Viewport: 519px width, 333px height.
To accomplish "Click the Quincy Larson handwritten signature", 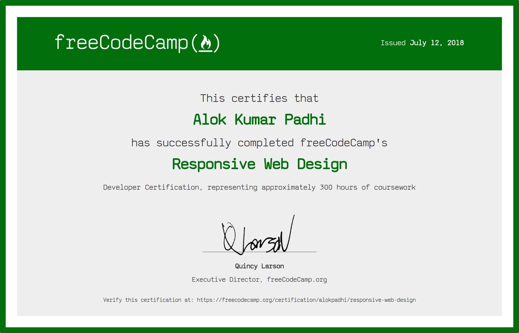I will (x=259, y=235).
